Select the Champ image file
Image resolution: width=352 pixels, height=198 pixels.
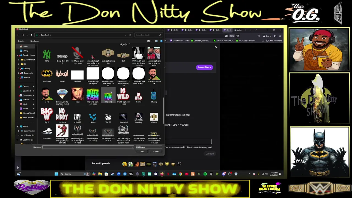(x=154, y=118)
